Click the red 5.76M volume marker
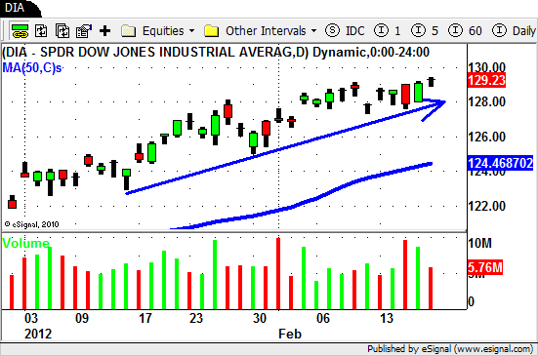This screenshot has width=538, height=356. tap(485, 267)
